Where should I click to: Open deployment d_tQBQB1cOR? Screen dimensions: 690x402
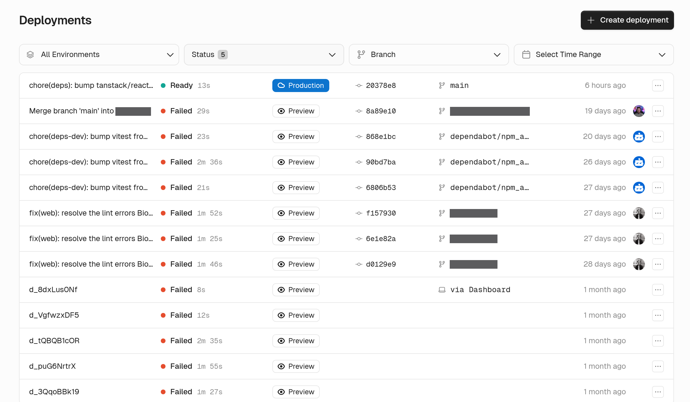click(54, 341)
